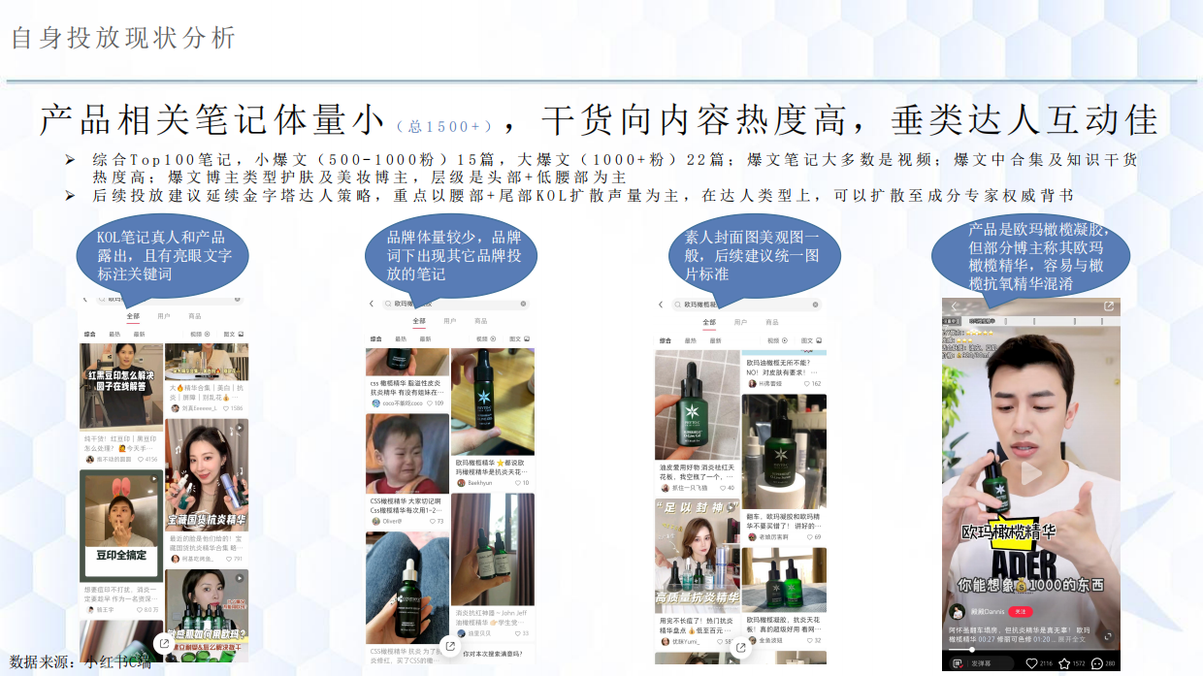Open 宝藏国货抗炎精华 note thumbnail

coord(207,474)
